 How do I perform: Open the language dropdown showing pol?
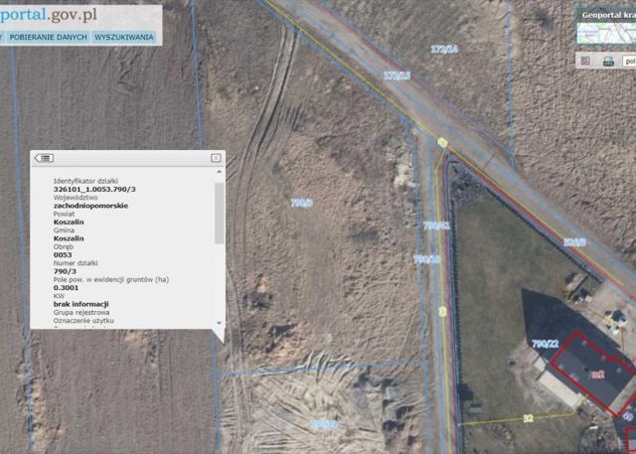(x=629, y=62)
